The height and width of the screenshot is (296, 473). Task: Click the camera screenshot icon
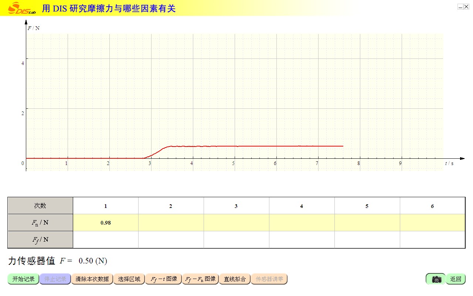point(436,279)
